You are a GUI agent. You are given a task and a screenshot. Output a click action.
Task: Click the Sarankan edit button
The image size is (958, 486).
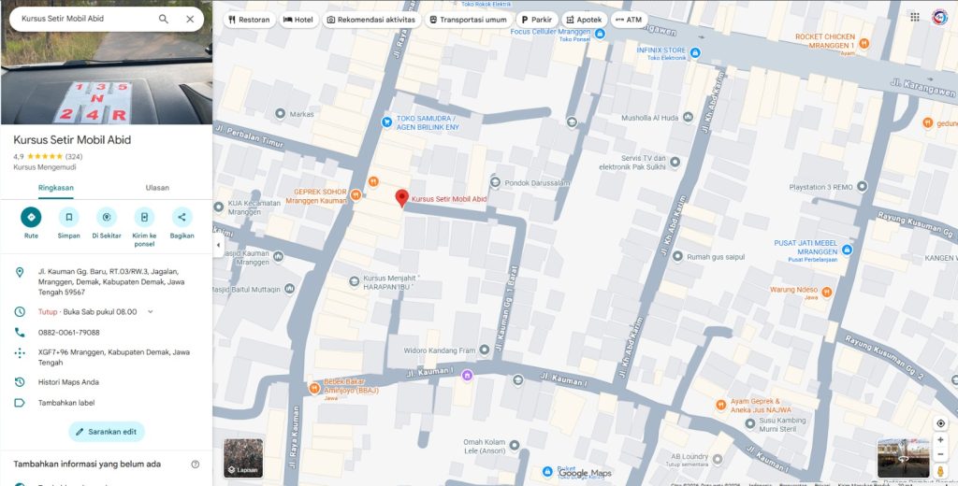click(x=107, y=432)
